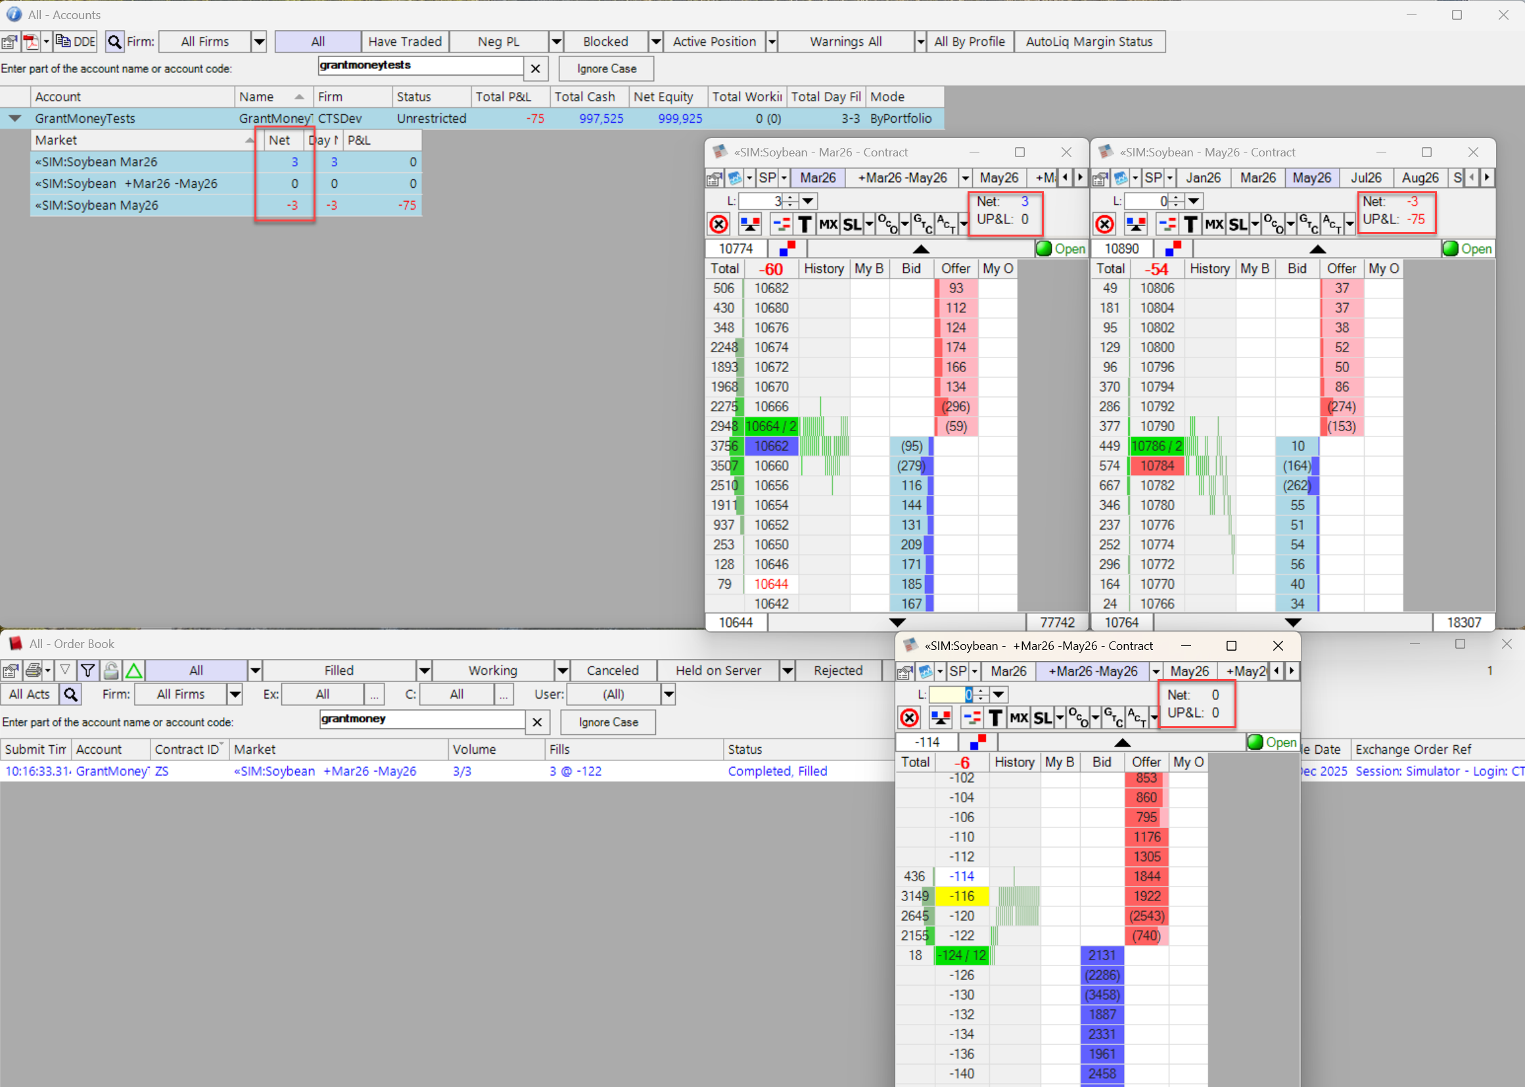
Task: Switch to the May26 contract tab in Mar26 window
Action: click(x=999, y=177)
